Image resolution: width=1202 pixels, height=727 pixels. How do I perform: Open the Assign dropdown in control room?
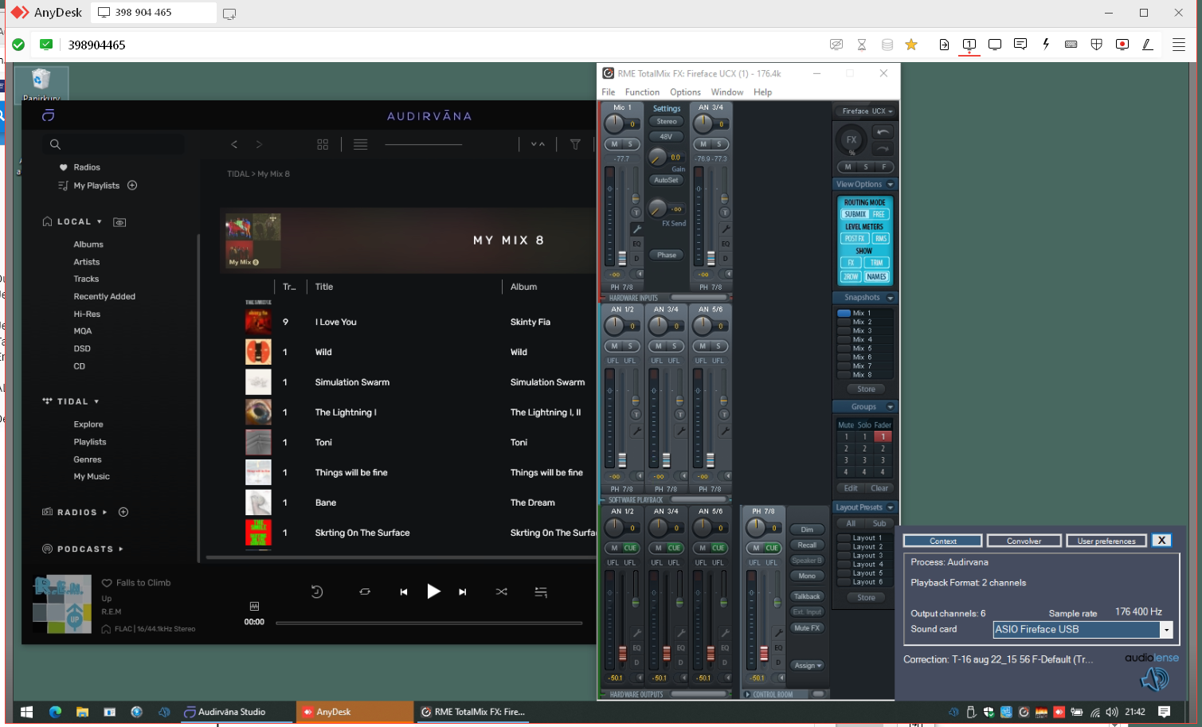click(x=808, y=666)
